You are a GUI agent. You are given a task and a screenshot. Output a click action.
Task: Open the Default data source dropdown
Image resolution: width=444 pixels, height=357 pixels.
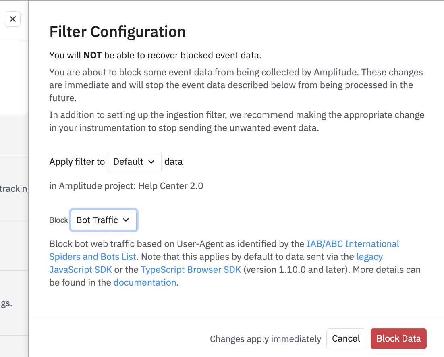click(134, 162)
